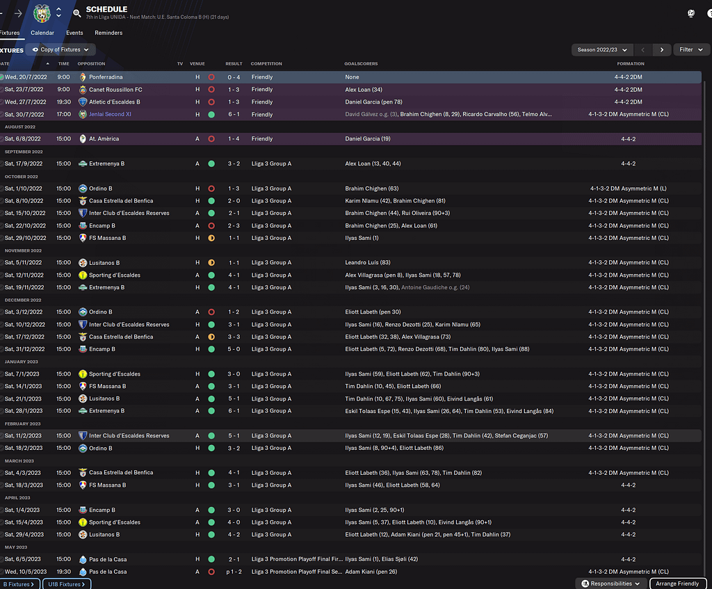Open the Reminders tab

[108, 33]
